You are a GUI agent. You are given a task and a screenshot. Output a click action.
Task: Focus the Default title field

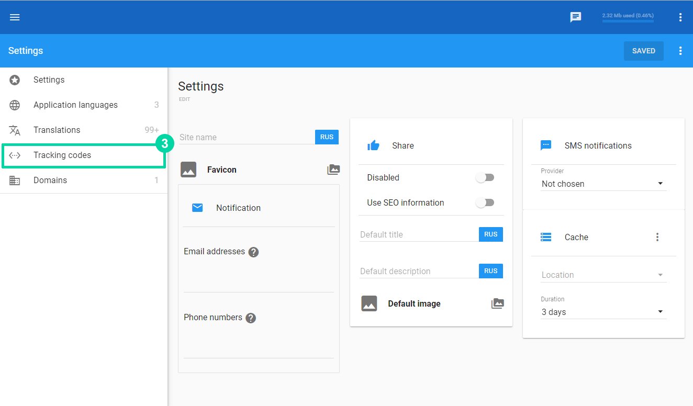[x=419, y=234]
